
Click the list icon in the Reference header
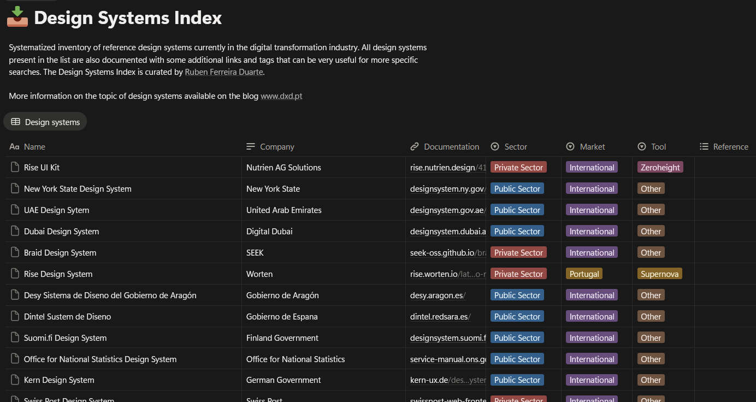(704, 146)
